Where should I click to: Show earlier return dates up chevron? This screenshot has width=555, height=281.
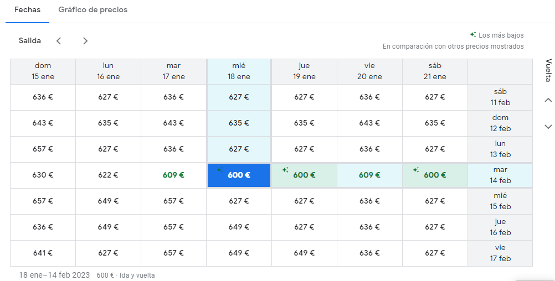pos(548,100)
